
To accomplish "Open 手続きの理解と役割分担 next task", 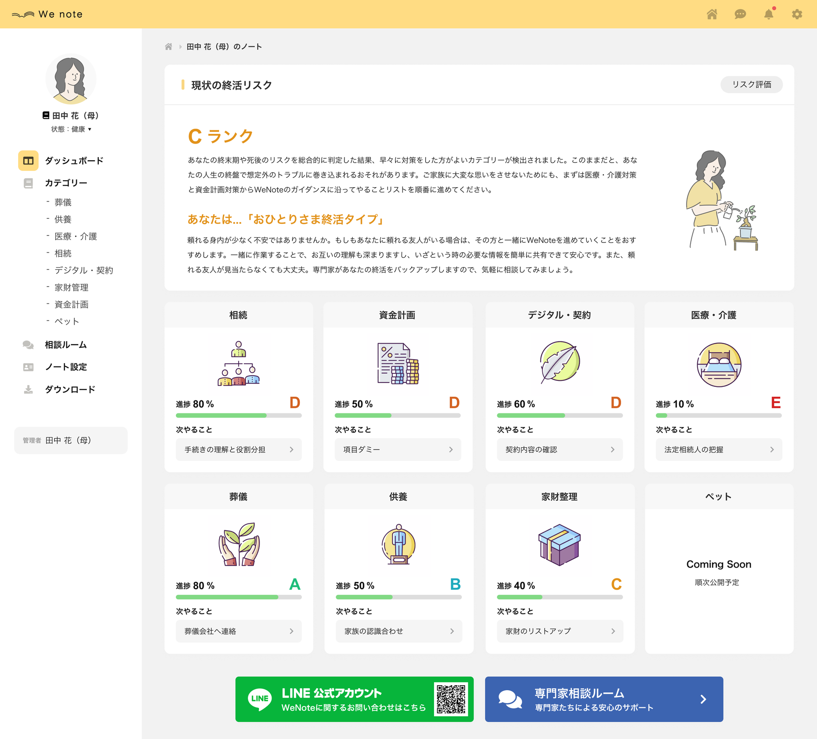I will pos(239,450).
